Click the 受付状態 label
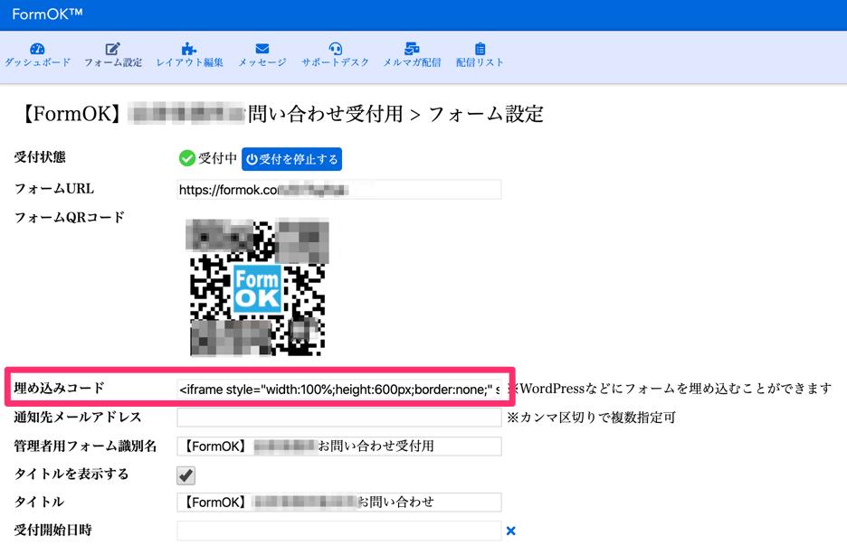 pos(40,157)
